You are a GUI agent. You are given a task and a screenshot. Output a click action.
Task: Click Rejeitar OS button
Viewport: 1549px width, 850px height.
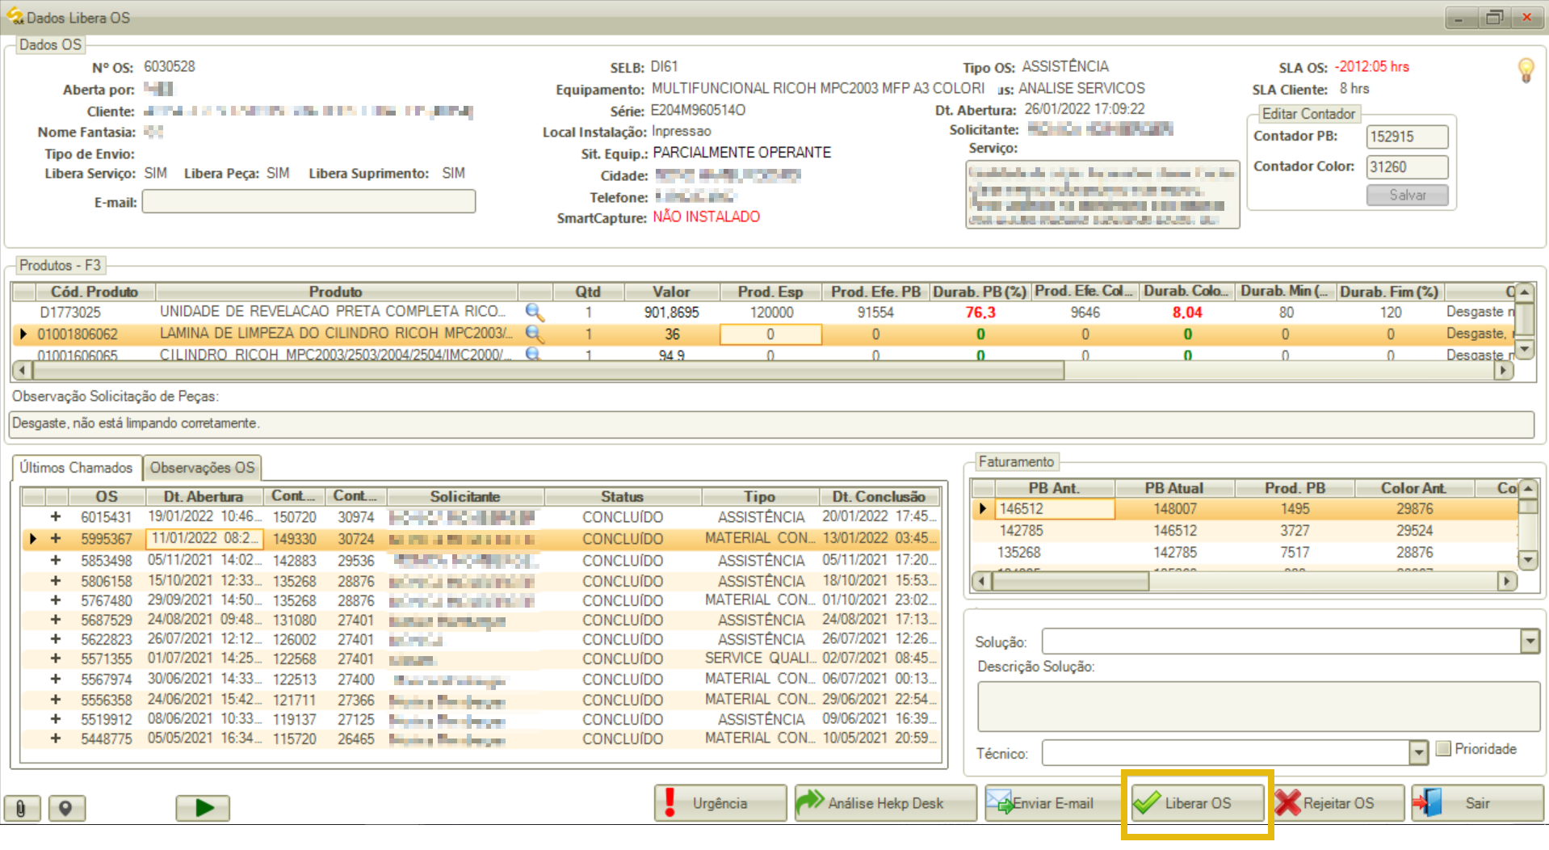pyautogui.click(x=1338, y=803)
